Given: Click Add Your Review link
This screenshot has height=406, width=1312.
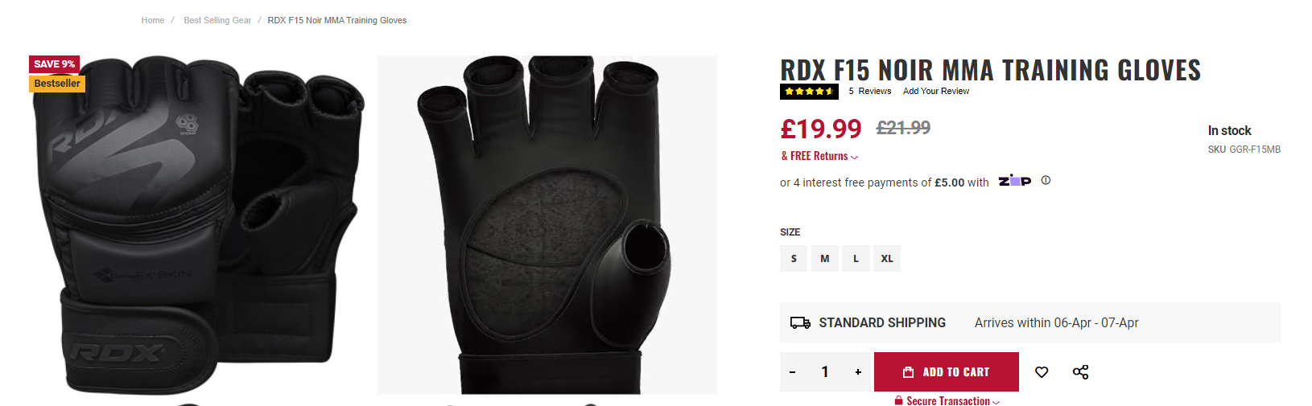Looking at the screenshot, I should point(936,92).
